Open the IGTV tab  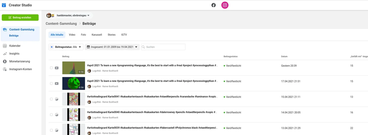tap(124, 35)
